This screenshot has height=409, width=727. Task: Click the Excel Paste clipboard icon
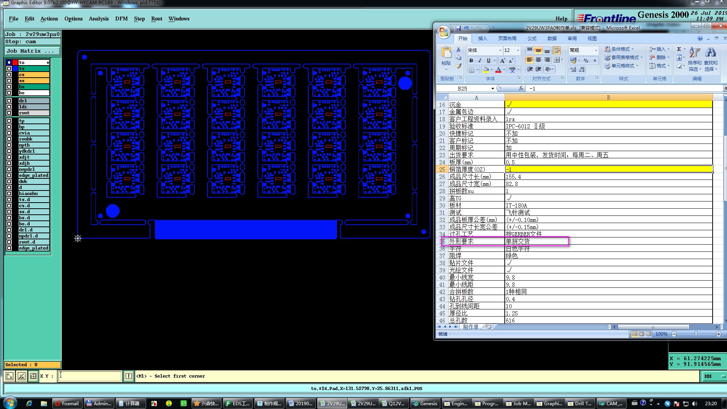(446, 53)
